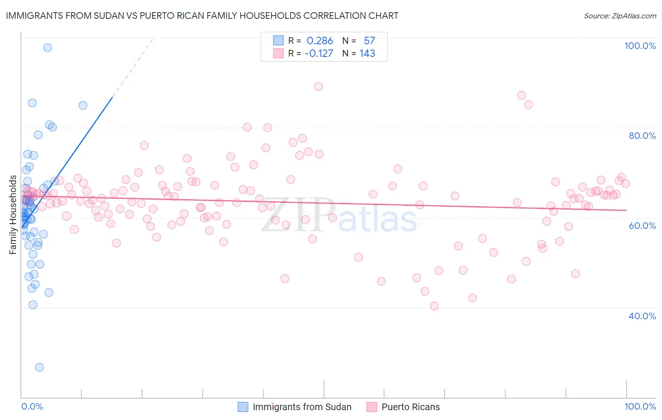
Task: Click the 40.0% y-axis tick label
Action: click(x=642, y=316)
